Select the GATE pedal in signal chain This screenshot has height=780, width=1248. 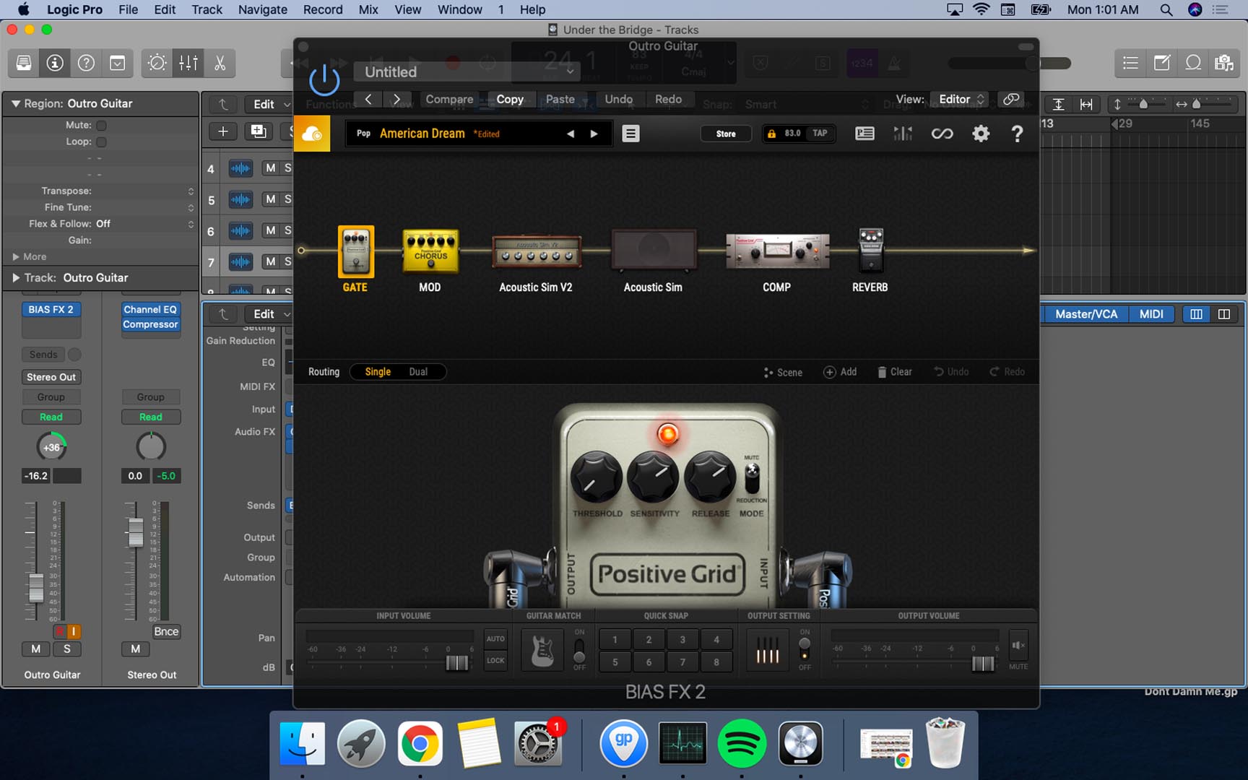[x=355, y=251]
